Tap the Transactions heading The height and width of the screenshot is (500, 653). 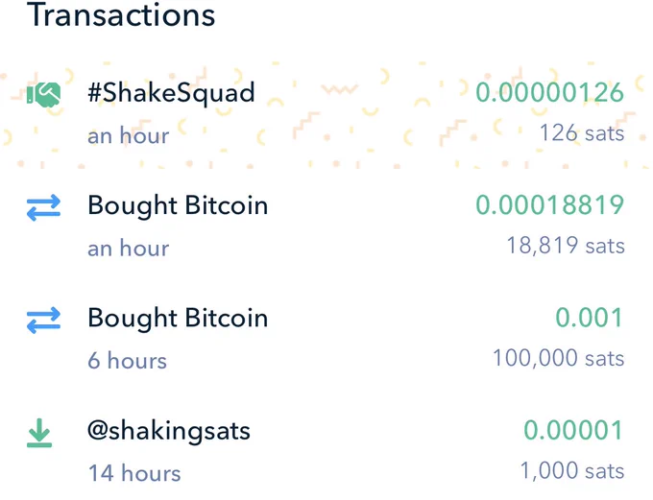[121, 14]
